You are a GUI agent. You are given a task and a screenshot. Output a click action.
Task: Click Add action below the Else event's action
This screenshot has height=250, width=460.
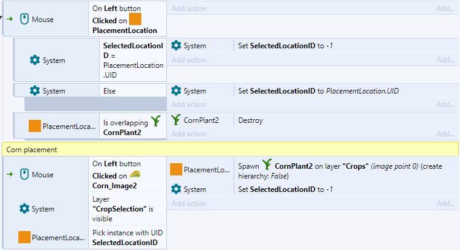click(x=189, y=105)
